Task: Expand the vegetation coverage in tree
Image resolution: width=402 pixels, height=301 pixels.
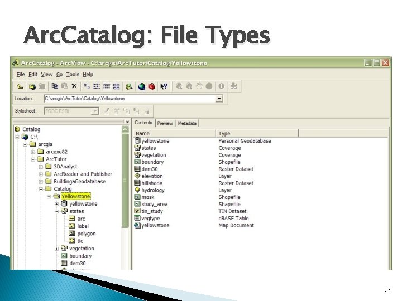Action: [56, 249]
